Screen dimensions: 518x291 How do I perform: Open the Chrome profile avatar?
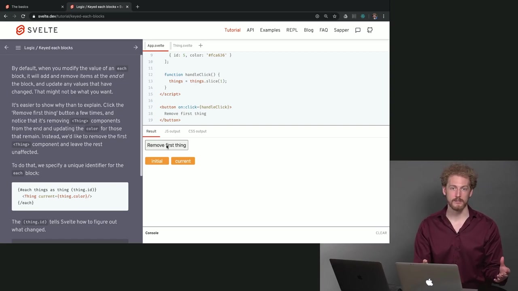[375, 16]
